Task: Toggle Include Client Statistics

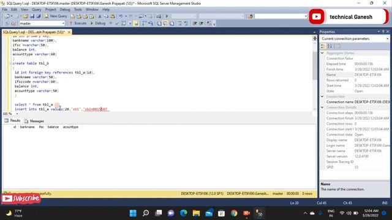Action: [151, 23]
